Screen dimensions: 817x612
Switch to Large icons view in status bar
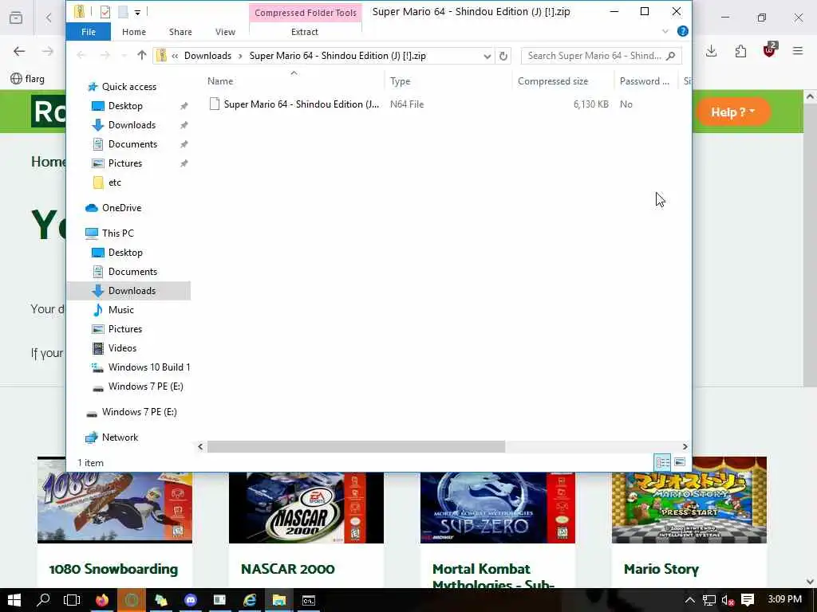pyautogui.click(x=680, y=462)
